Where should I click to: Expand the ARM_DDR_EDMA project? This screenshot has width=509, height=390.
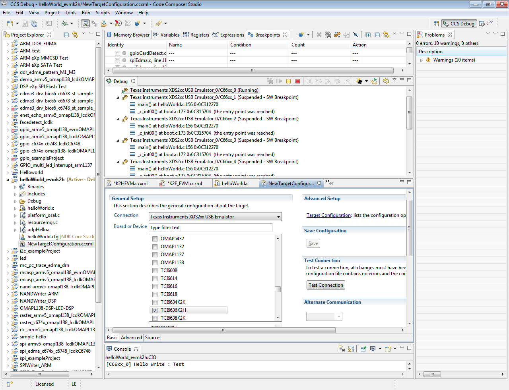point(8,44)
